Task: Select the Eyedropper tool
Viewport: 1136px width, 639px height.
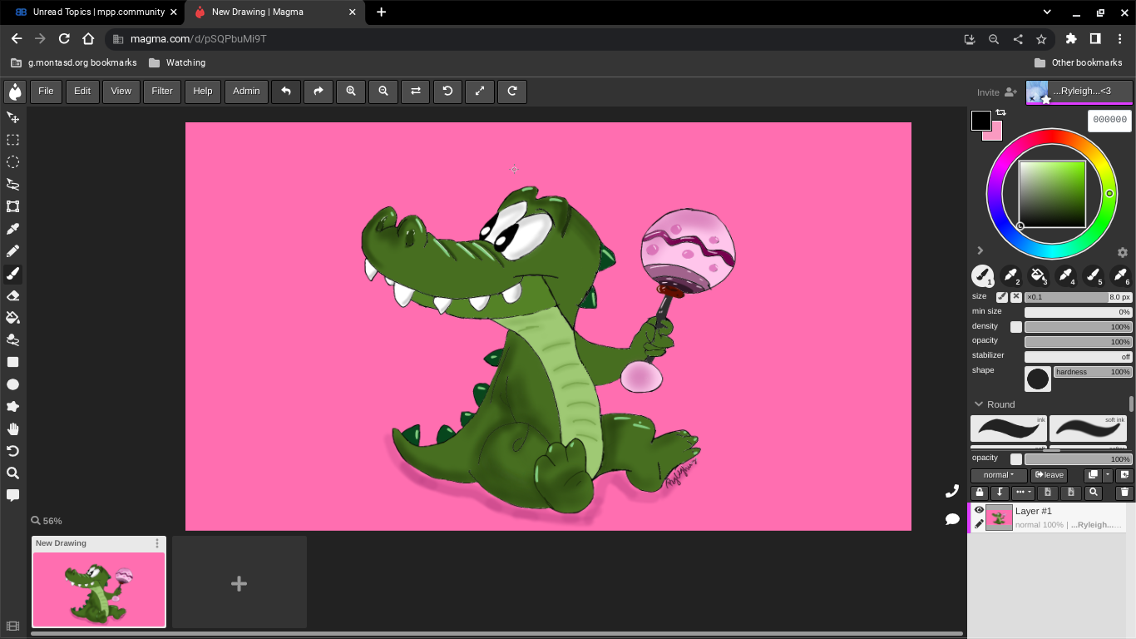Action: 12,229
